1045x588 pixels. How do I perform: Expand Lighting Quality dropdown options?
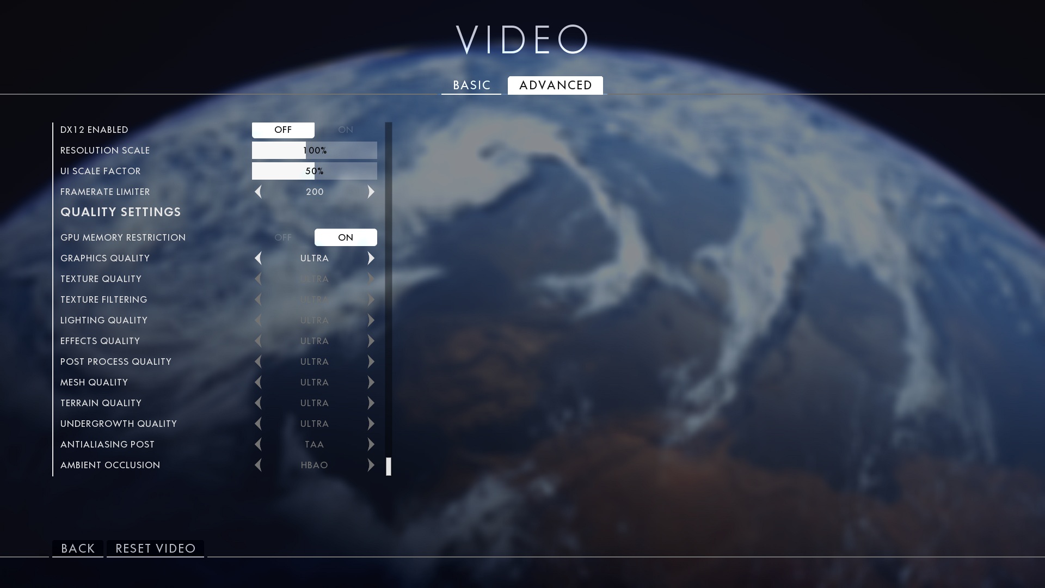click(x=372, y=320)
